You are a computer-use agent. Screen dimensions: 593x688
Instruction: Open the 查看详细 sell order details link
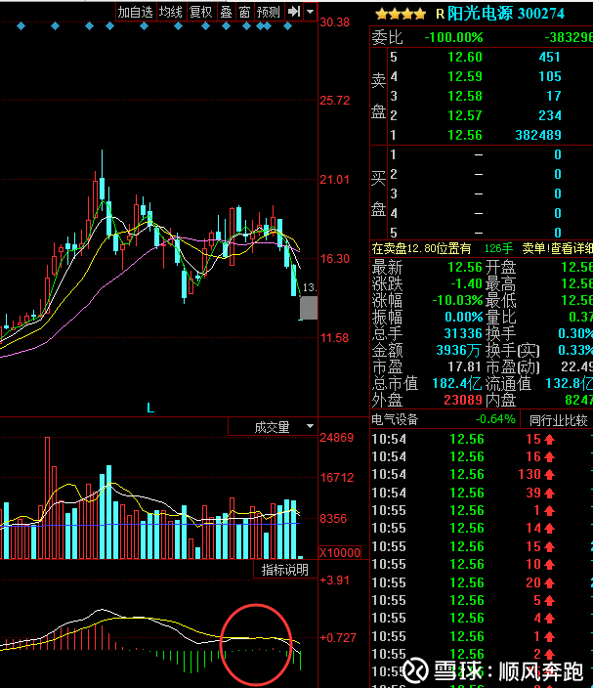(x=570, y=249)
